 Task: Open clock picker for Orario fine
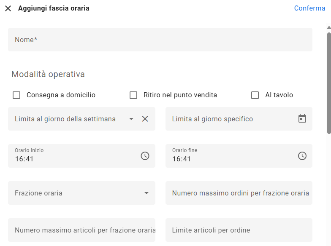(302, 156)
